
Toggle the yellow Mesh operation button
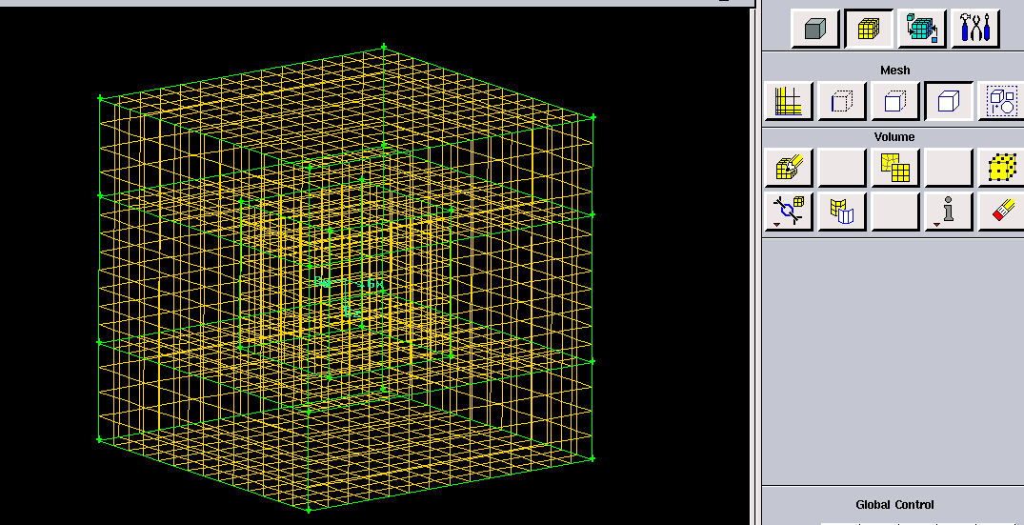[868, 29]
